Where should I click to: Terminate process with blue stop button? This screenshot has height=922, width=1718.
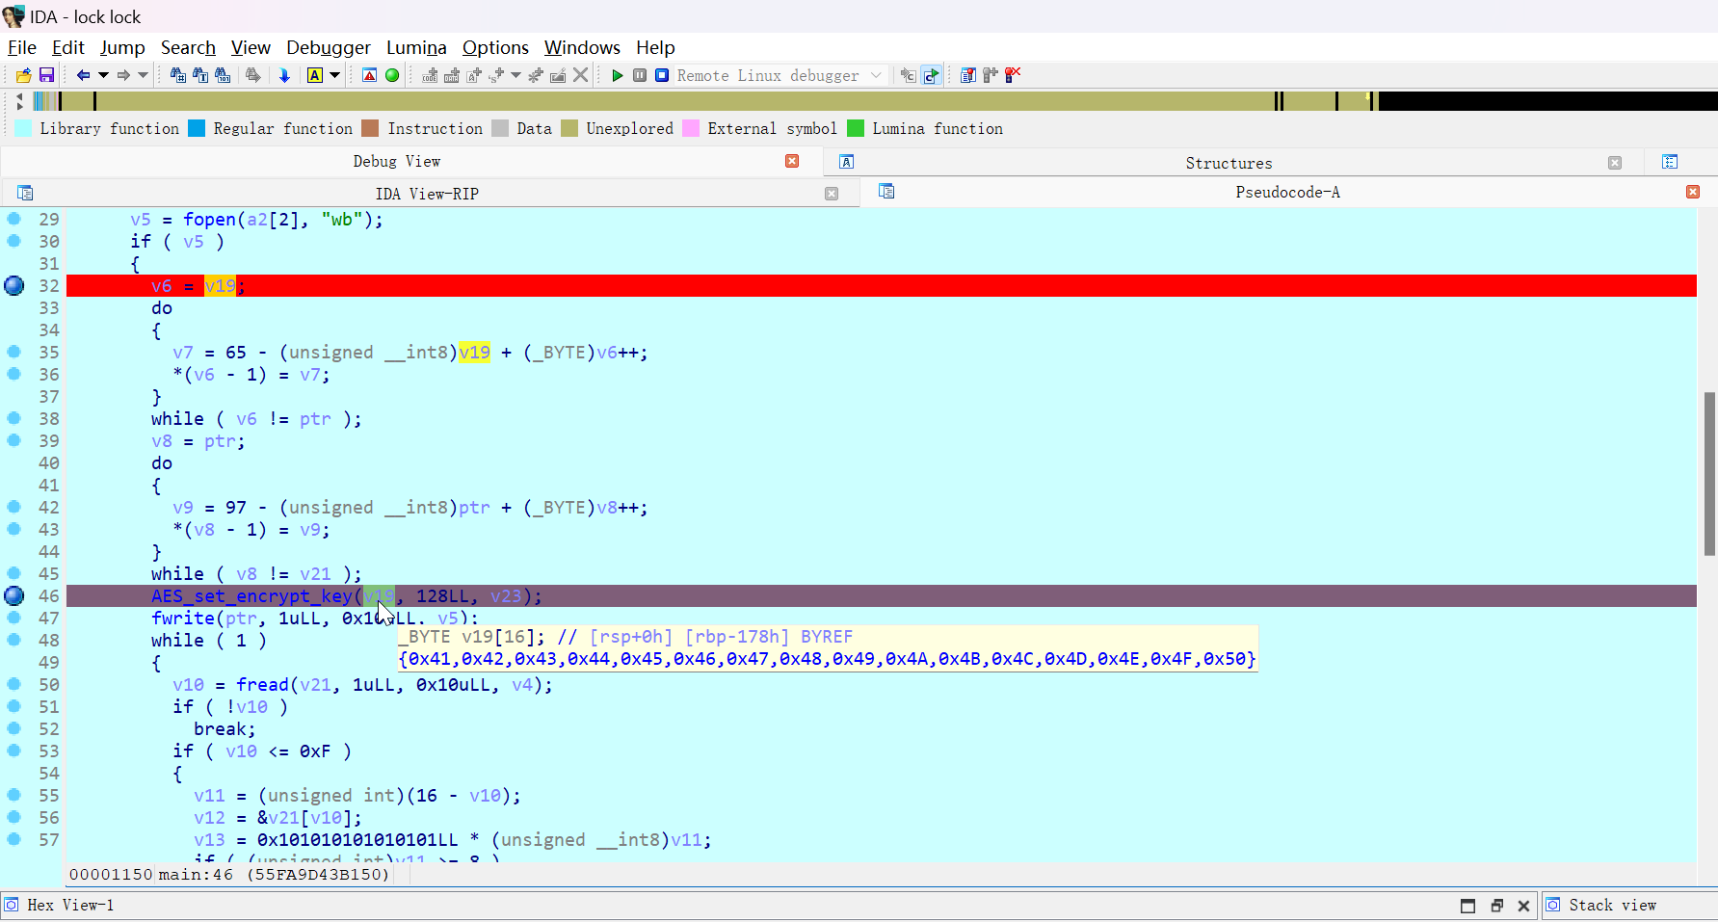click(x=662, y=75)
